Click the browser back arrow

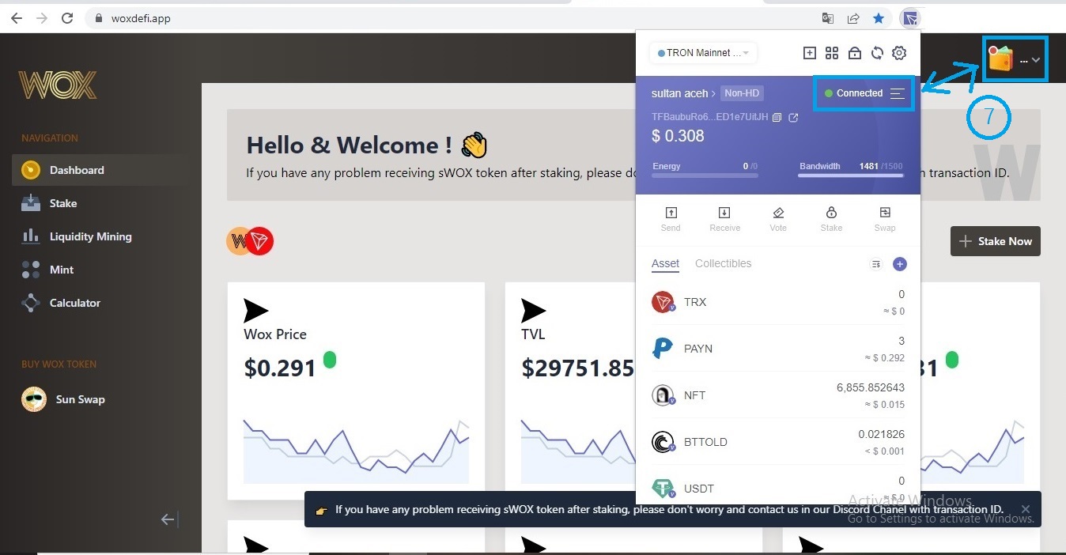pyautogui.click(x=17, y=18)
